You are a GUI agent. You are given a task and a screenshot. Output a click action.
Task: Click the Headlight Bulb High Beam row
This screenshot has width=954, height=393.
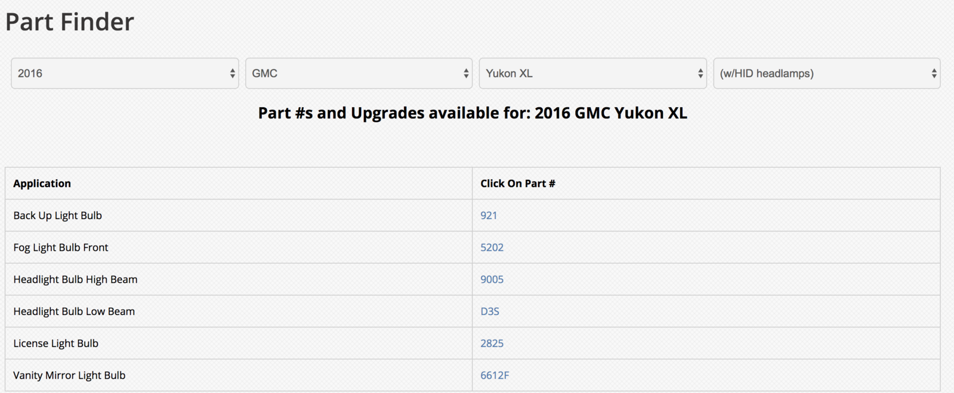(473, 279)
